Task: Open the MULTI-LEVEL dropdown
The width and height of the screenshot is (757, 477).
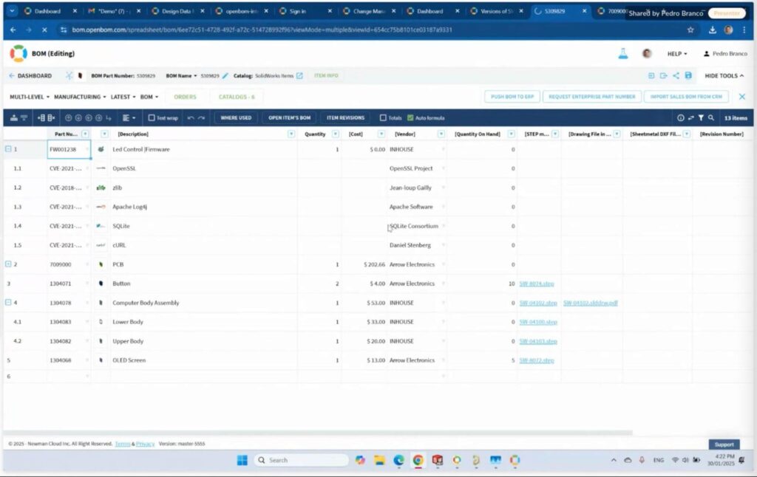Action: tap(30, 97)
